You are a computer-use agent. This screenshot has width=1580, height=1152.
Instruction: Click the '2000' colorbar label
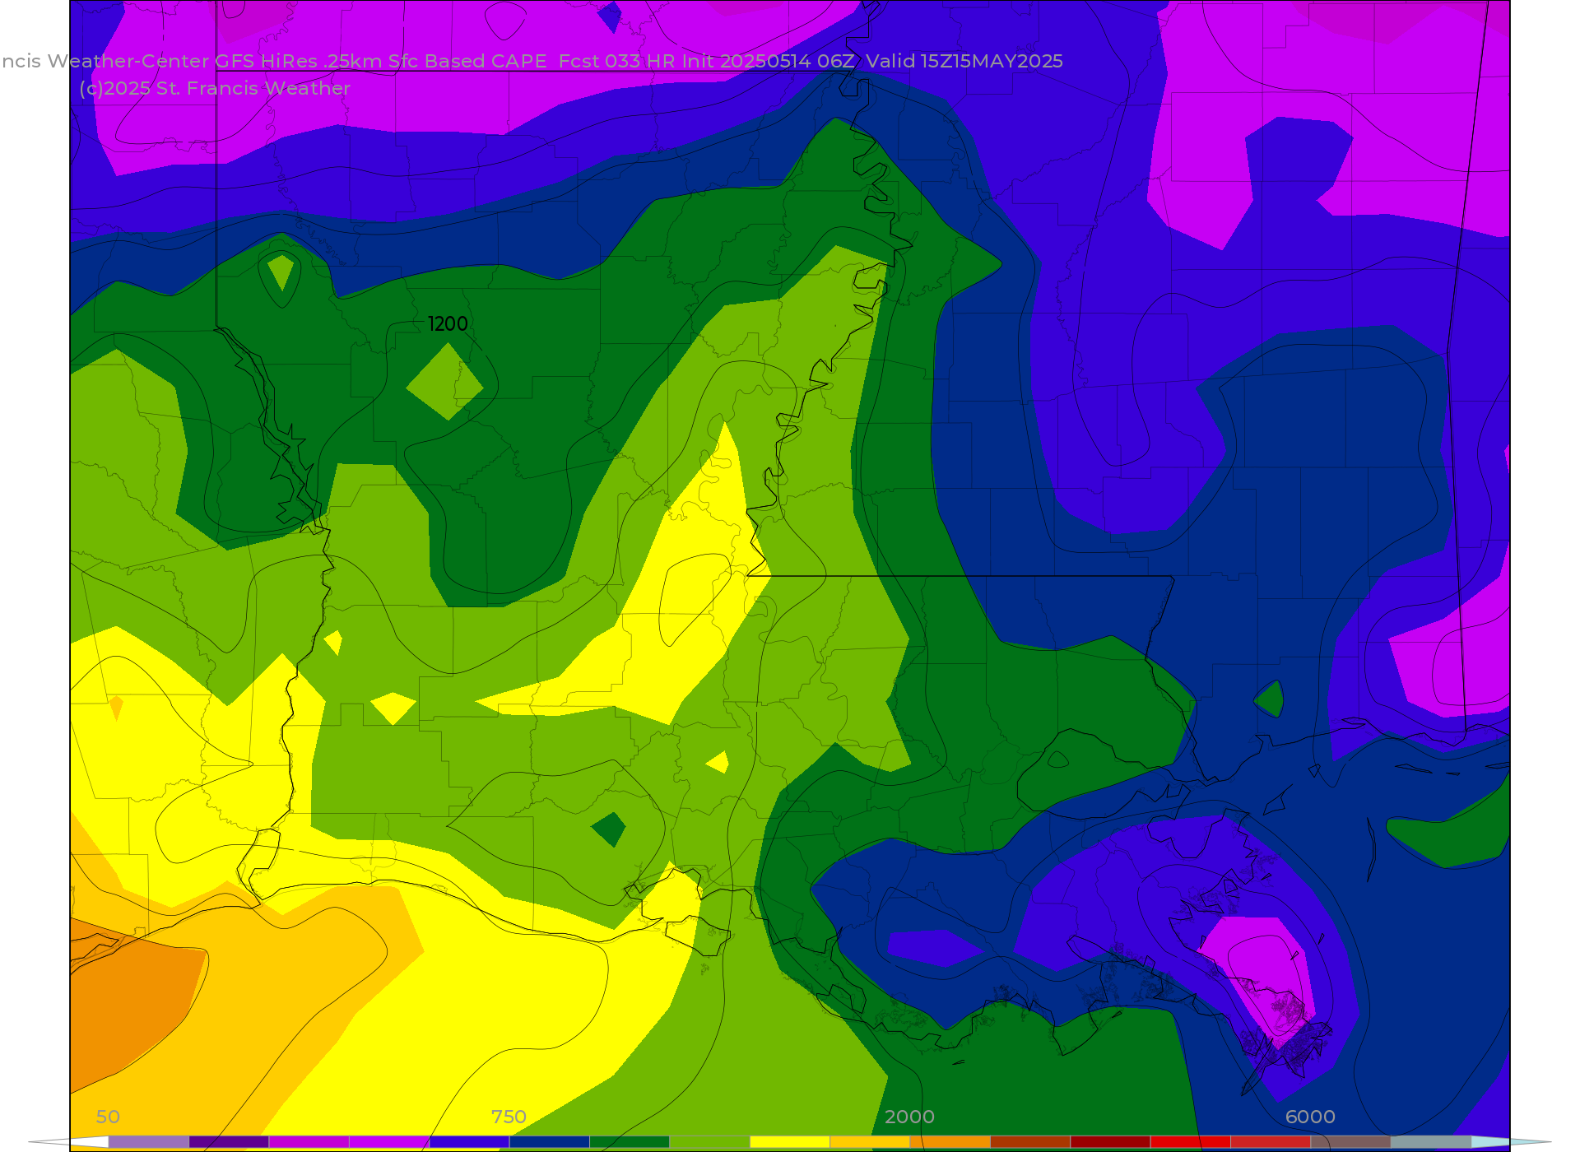pyautogui.click(x=909, y=1117)
